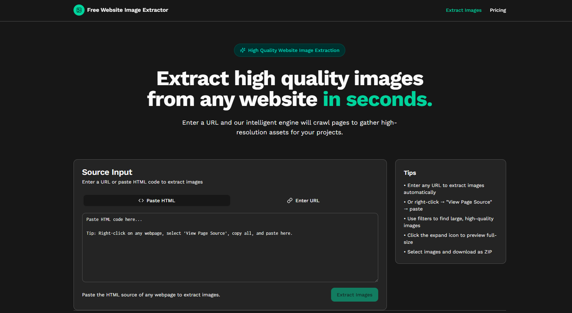Click the Free Website Image Extractor title
This screenshot has height=313, width=572.
coord(128,10)
